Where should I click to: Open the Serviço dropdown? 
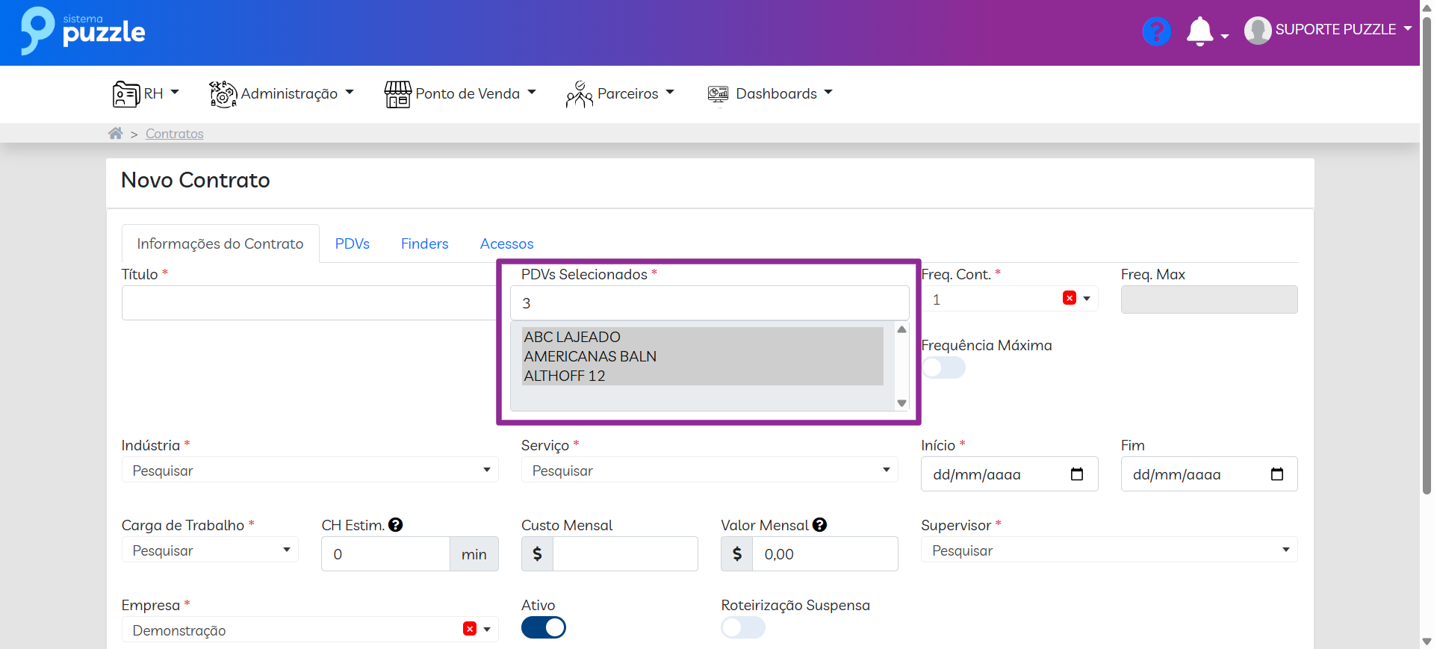point(709,471)
